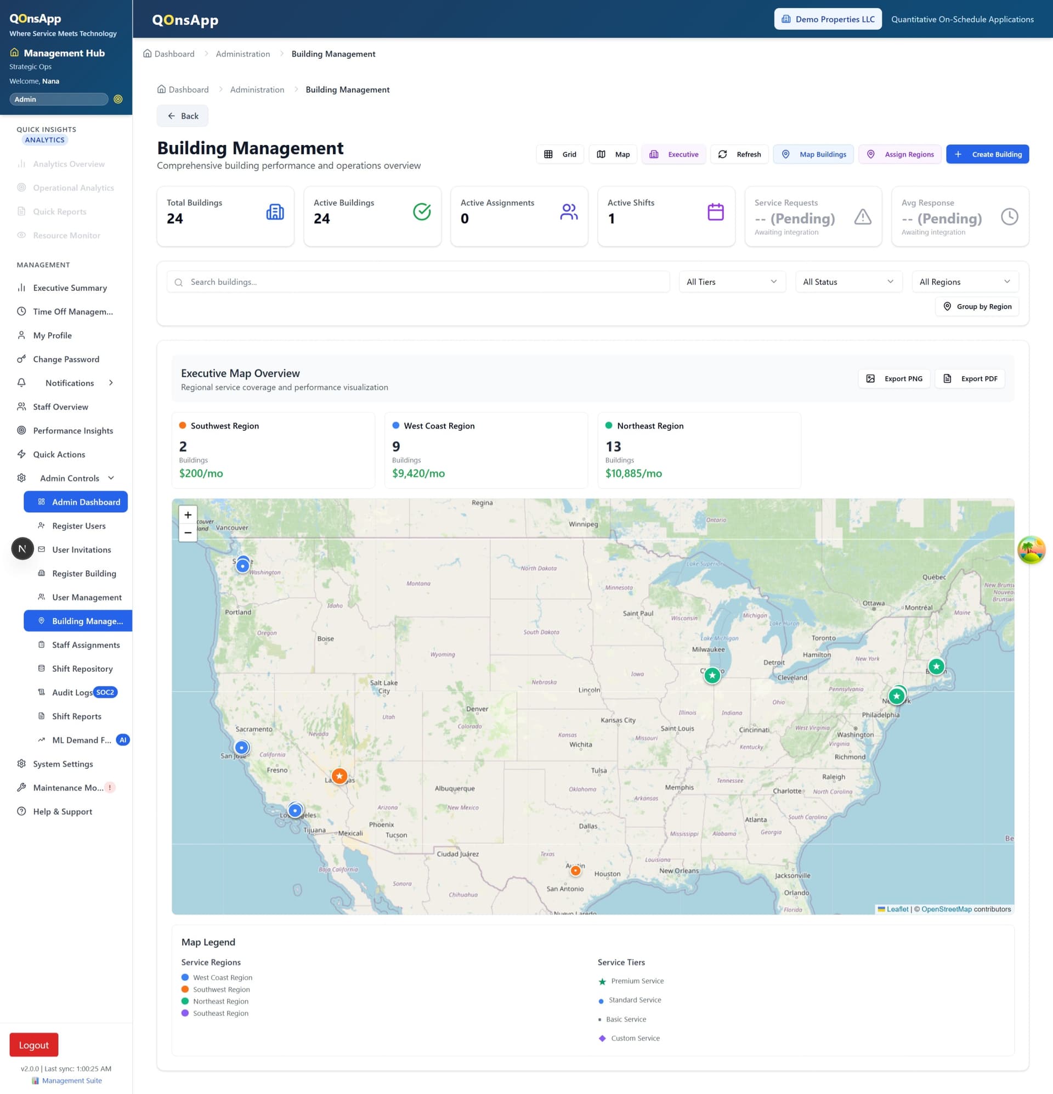
Task: Open the Notifications bell in sidebar
Action: tap(69, 383)
